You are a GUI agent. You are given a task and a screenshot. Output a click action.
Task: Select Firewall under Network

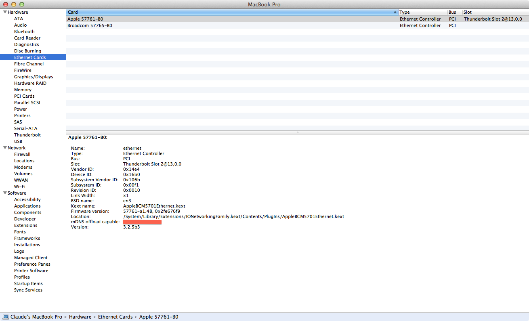point(22,154)
